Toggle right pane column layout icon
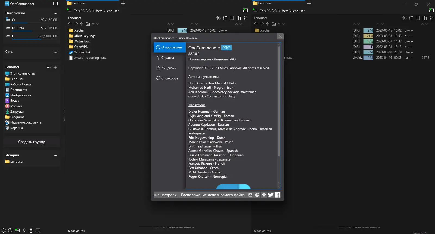This screenshot has width=435, height=234. click(x=431, y=10)
